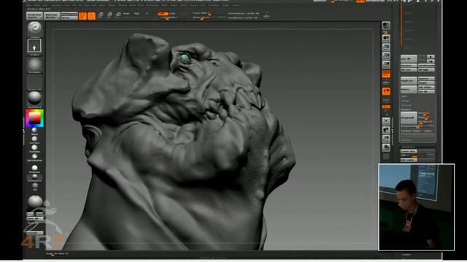Viewport: 467px width, 262px height.
Task: Toggle the Mrgb paint mode
Action: [126, 14]
